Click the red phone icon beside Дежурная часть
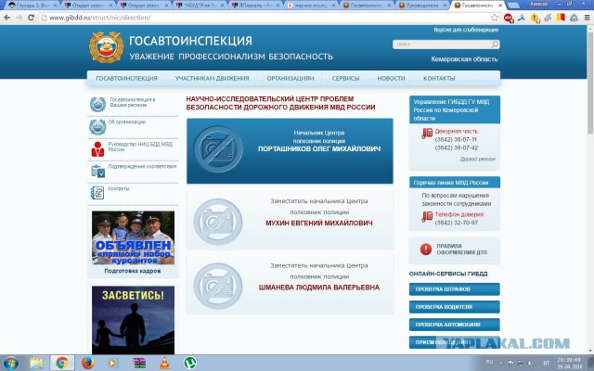The width and height of the screenshot is (594, 371). pyautogui.click(x=427, y=133)
